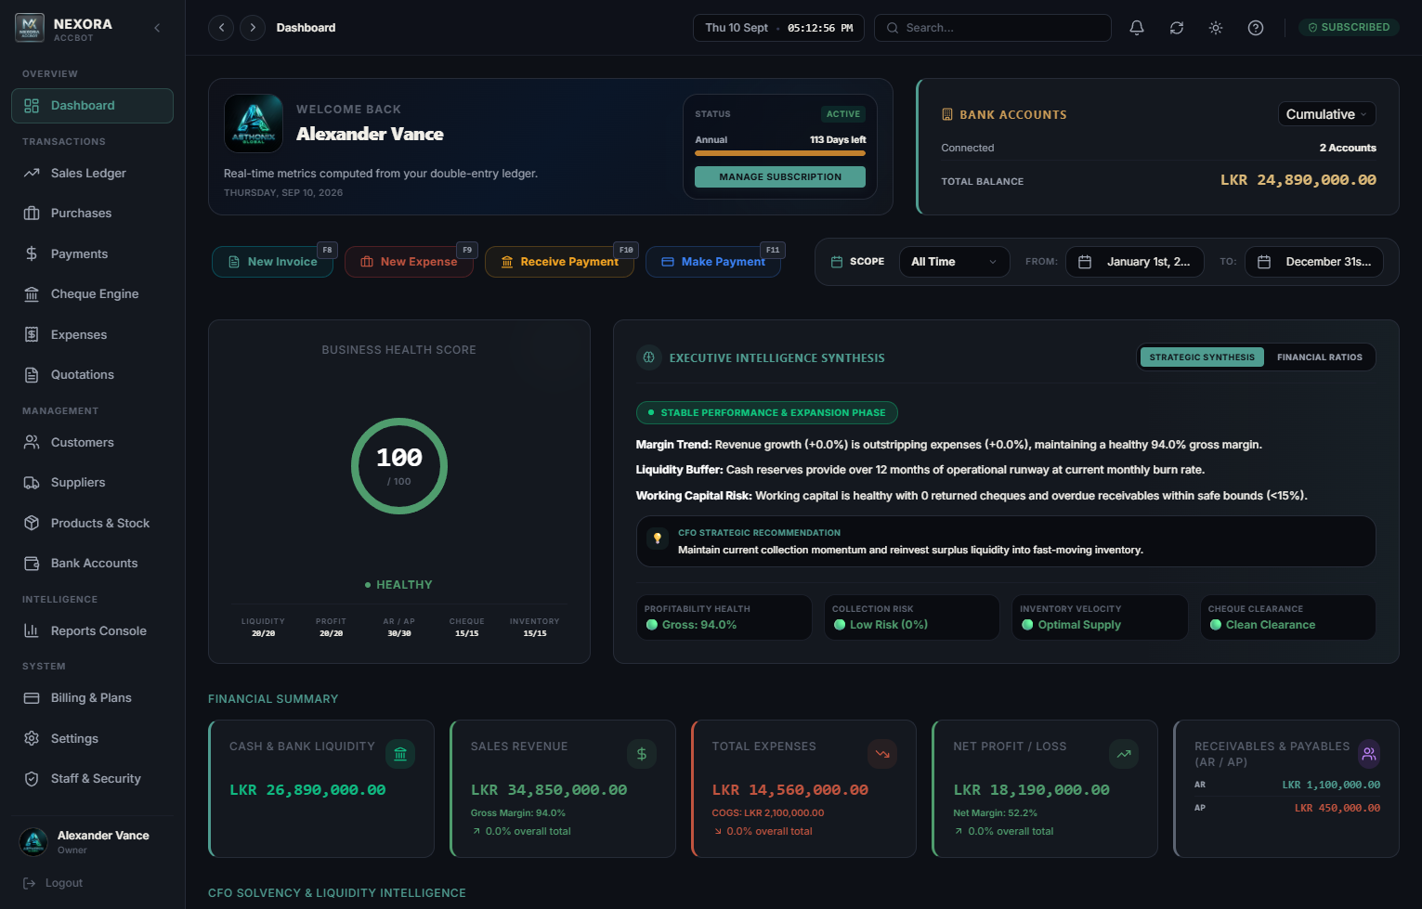The image size is (1422, 909).
Task: Open Customers management
Action: 92,443
